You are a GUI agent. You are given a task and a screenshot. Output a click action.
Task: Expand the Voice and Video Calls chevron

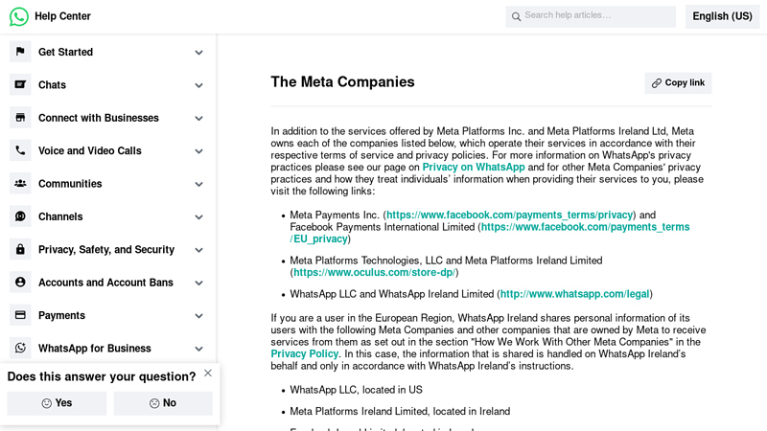pyautogui.click(x=198, y=151)
